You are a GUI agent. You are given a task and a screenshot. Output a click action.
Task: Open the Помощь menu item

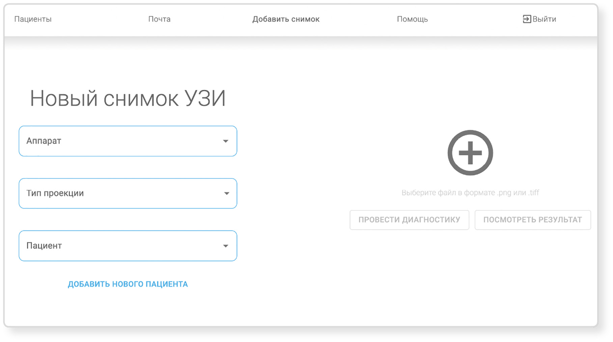pos(412,19)
